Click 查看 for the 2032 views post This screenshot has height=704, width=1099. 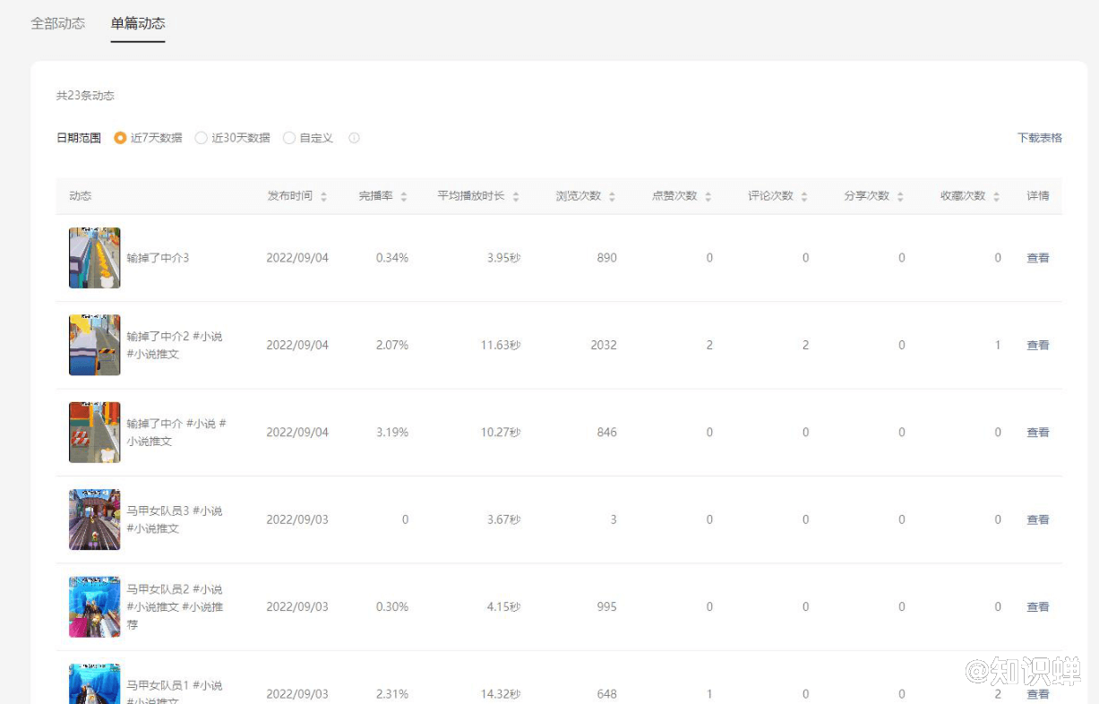coord(1037,345)
